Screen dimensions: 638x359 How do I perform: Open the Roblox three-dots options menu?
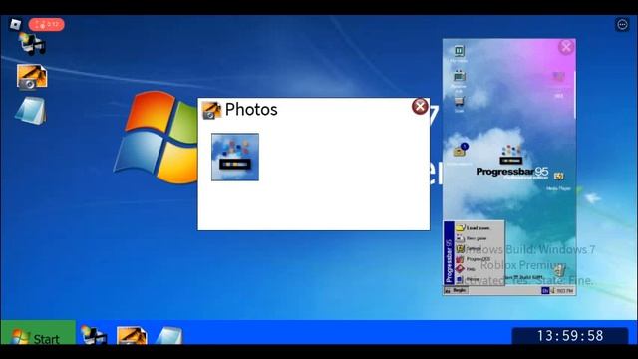pyautogui.click(x=622, y=25)
